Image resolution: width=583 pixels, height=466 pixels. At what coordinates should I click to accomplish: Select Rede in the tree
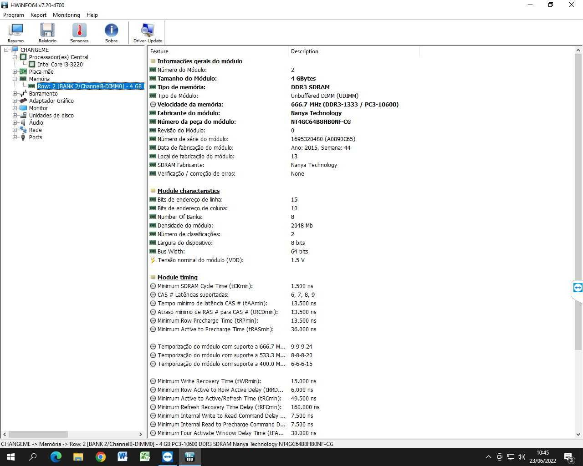35,130
